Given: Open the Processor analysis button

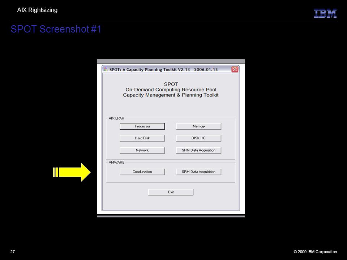Looking at the screenshot, I should [142, 126].
